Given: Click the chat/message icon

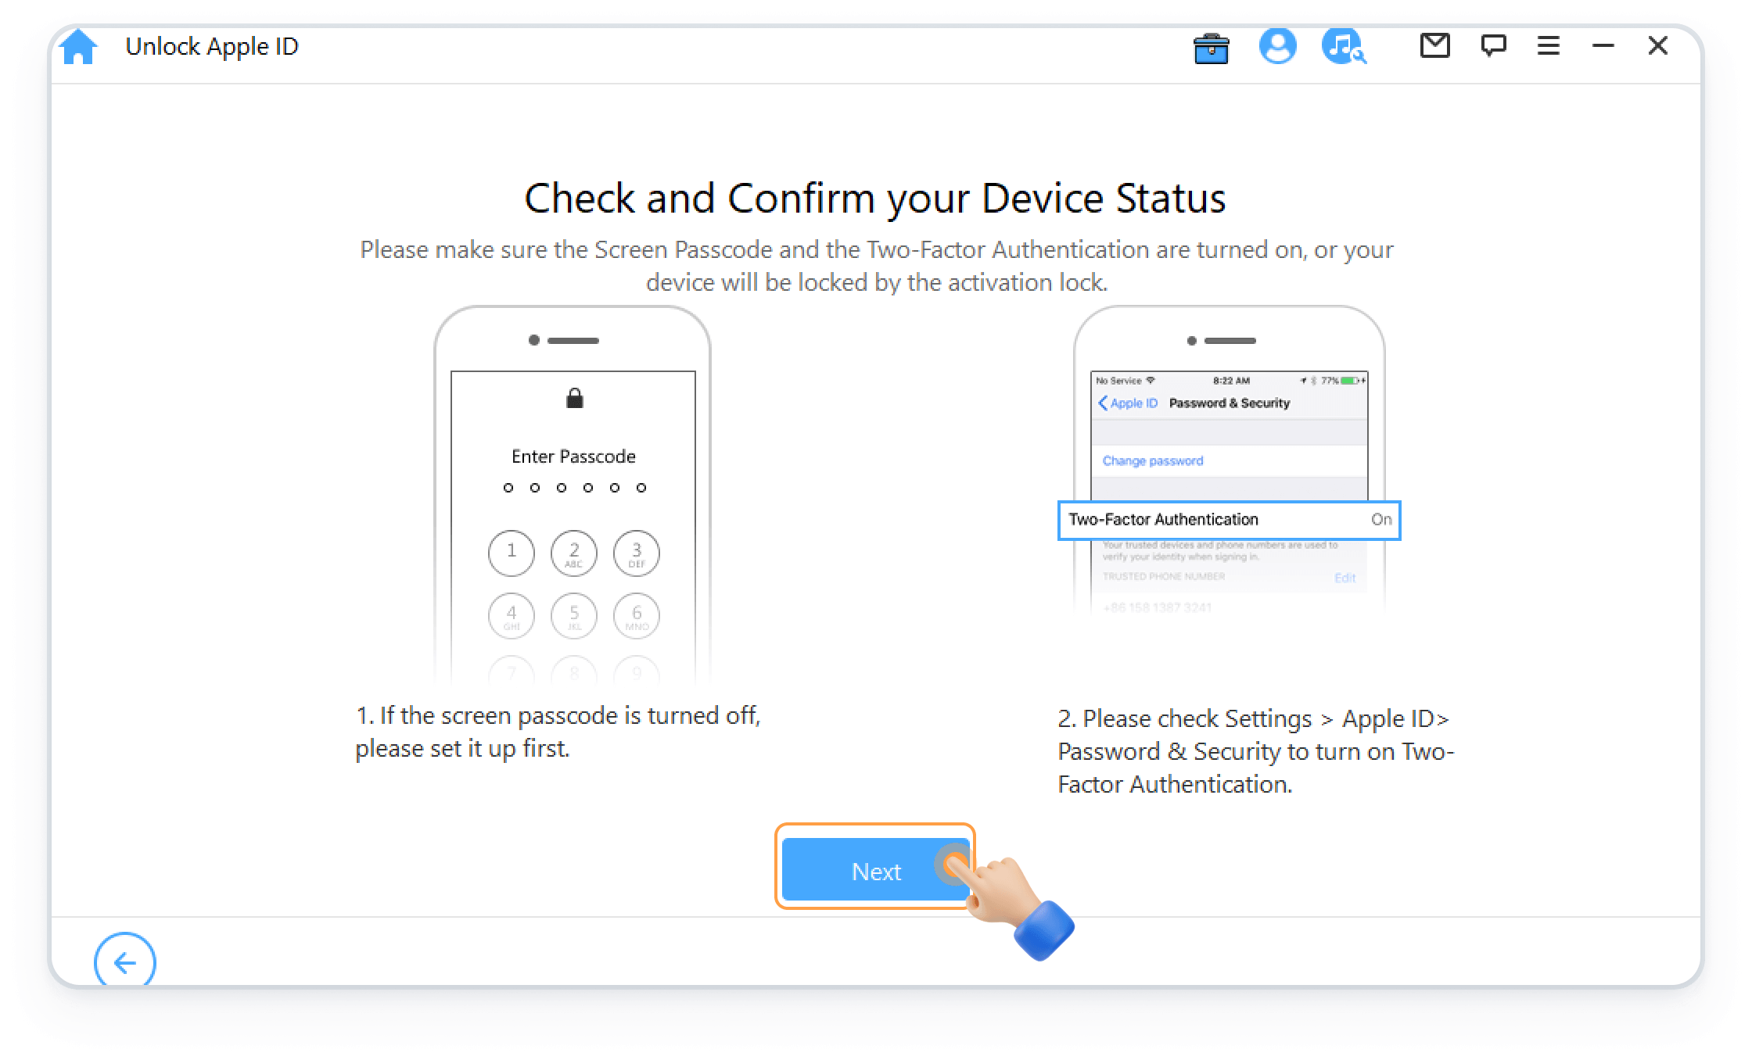Looking at the screenshot, I should [x=1491, y=48].
